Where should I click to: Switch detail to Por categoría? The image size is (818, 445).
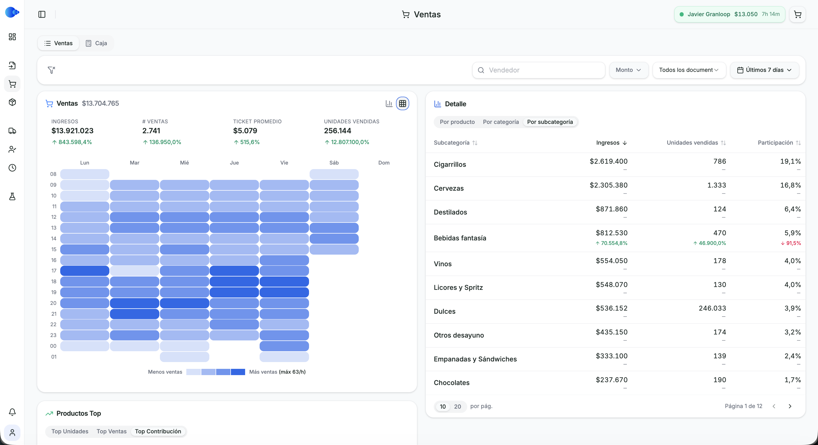pyautogui.click(x=501, y=122)
